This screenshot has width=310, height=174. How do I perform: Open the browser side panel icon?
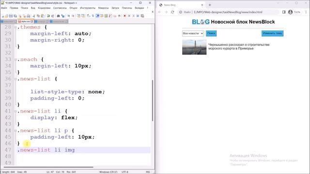(284, 12)
